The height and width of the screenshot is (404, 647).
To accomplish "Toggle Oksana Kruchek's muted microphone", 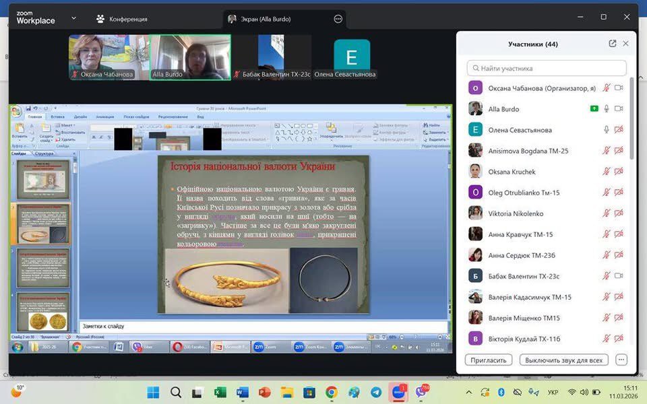I will 607,172.
